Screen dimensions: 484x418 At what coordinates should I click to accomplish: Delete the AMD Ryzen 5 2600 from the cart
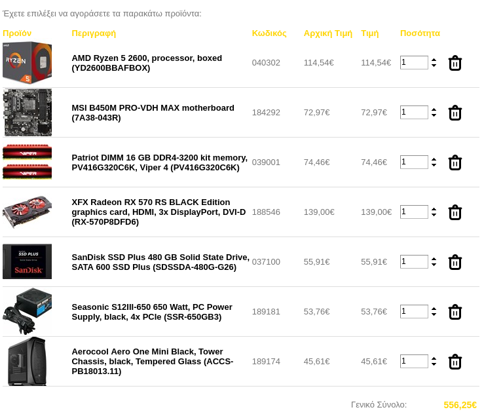[455, 63]
